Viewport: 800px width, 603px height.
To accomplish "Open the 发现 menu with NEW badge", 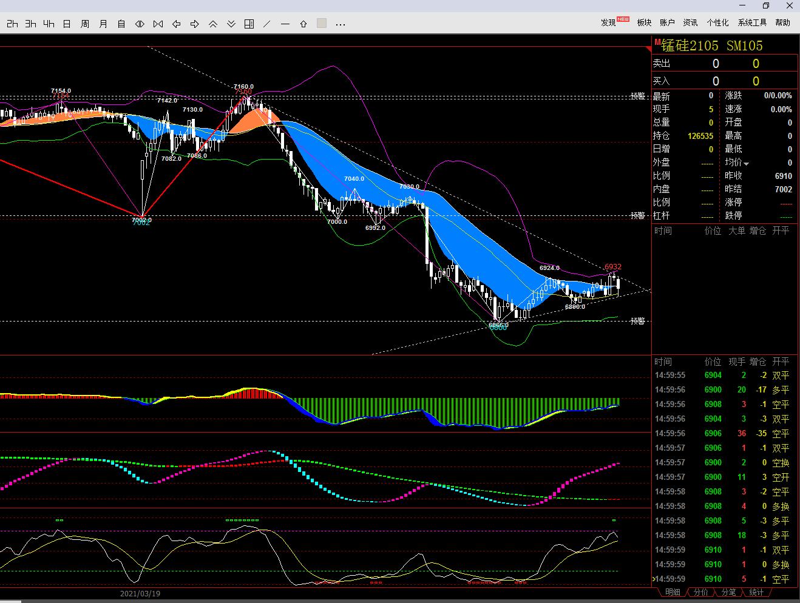I will tap(609, 22).
